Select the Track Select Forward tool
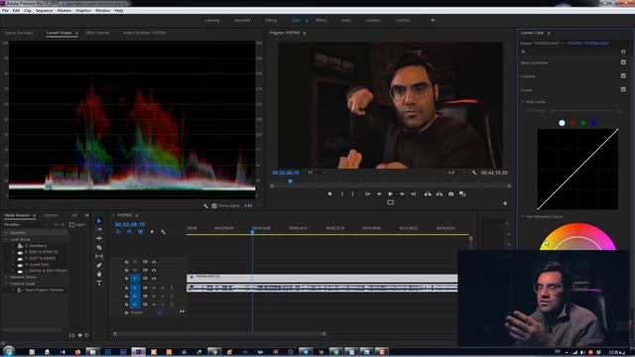The width and height of the screenshot is (635, 357). click(x=99, y=229)
